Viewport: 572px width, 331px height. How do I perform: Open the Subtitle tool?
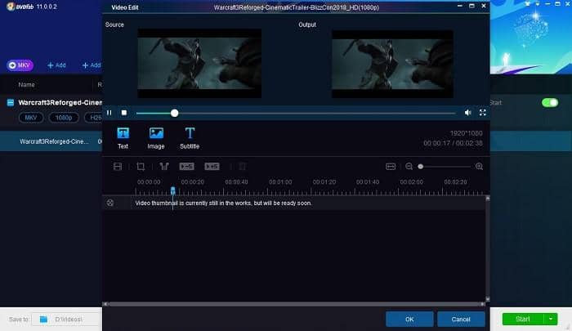(x=190, y=138)
